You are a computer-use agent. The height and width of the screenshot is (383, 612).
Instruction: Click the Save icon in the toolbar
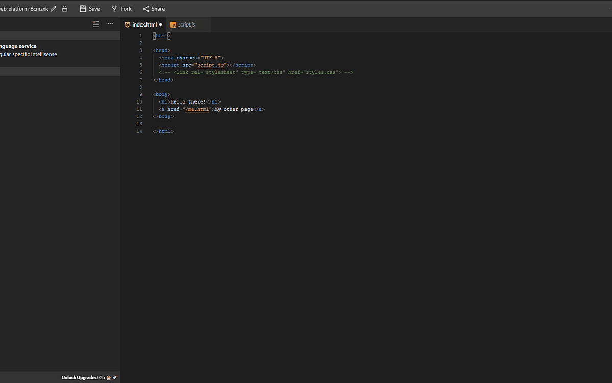pyautogui.click(x=82, y=8)
